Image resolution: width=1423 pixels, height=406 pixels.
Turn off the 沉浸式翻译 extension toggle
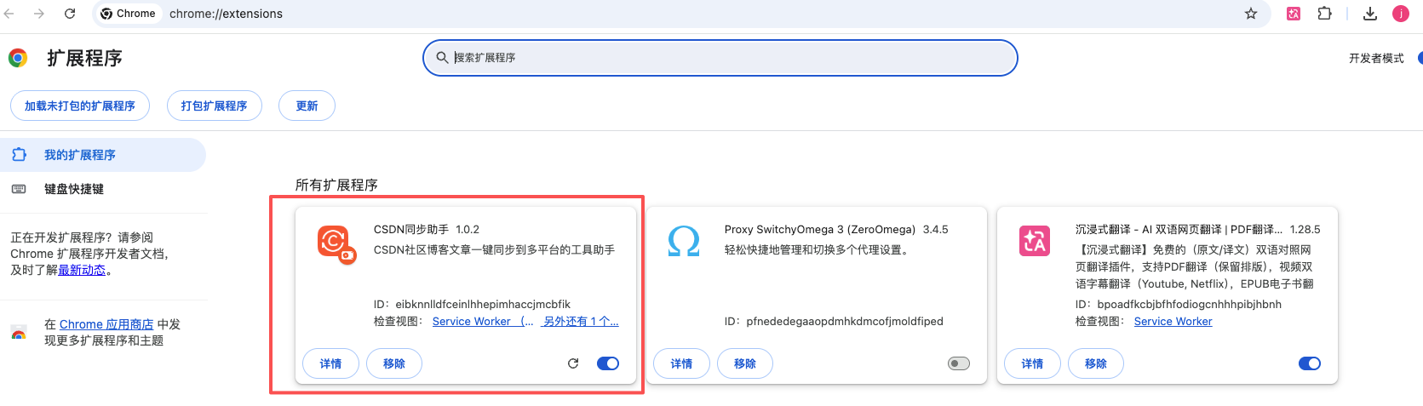click(1309, 363)
